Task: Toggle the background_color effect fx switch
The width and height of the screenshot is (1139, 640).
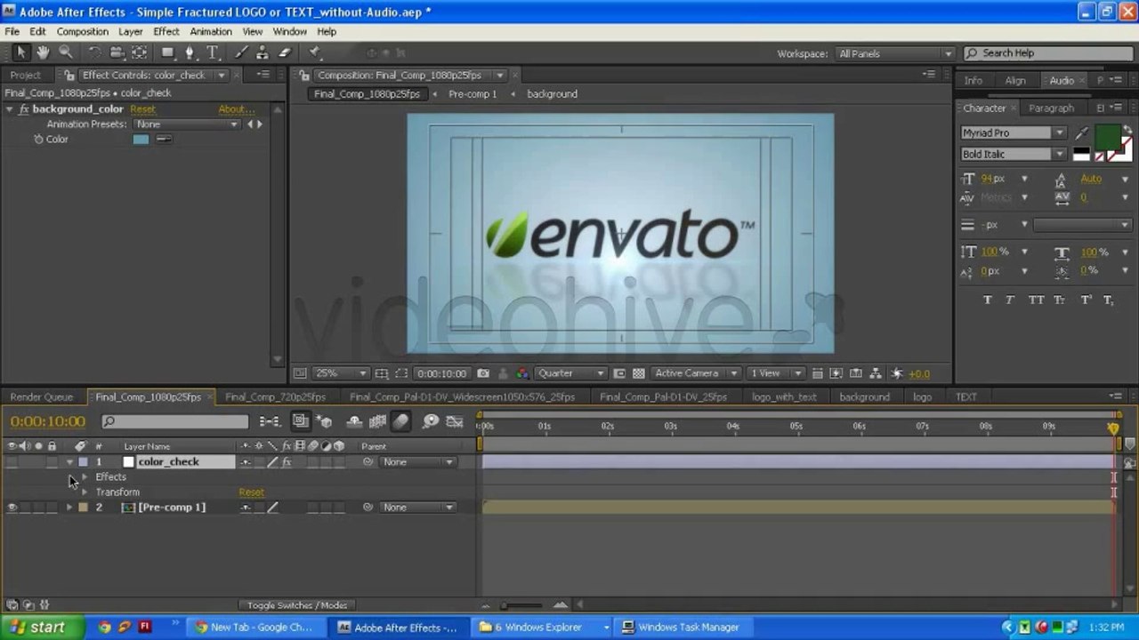Action: pyautogui.click(x=24, y=109)
